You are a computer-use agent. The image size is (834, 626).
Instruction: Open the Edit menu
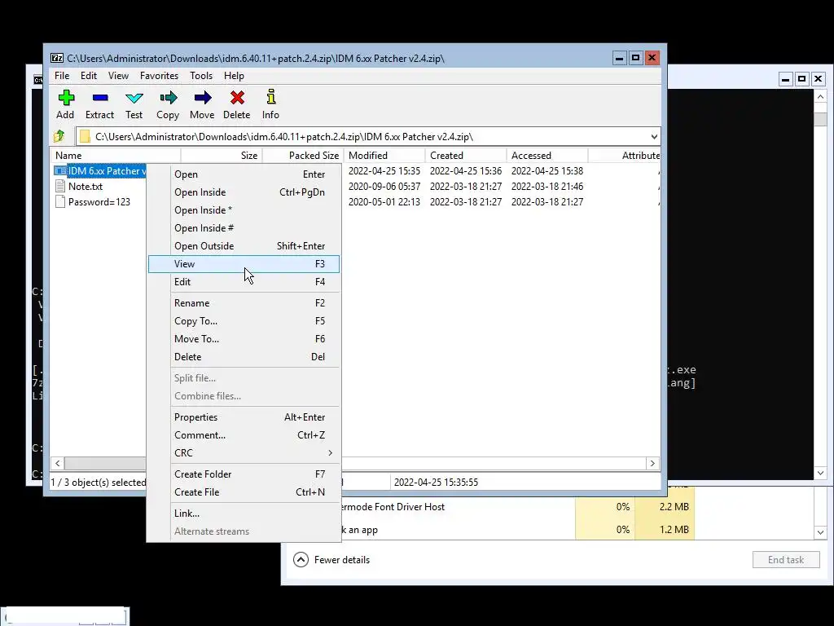coord(88,76)
